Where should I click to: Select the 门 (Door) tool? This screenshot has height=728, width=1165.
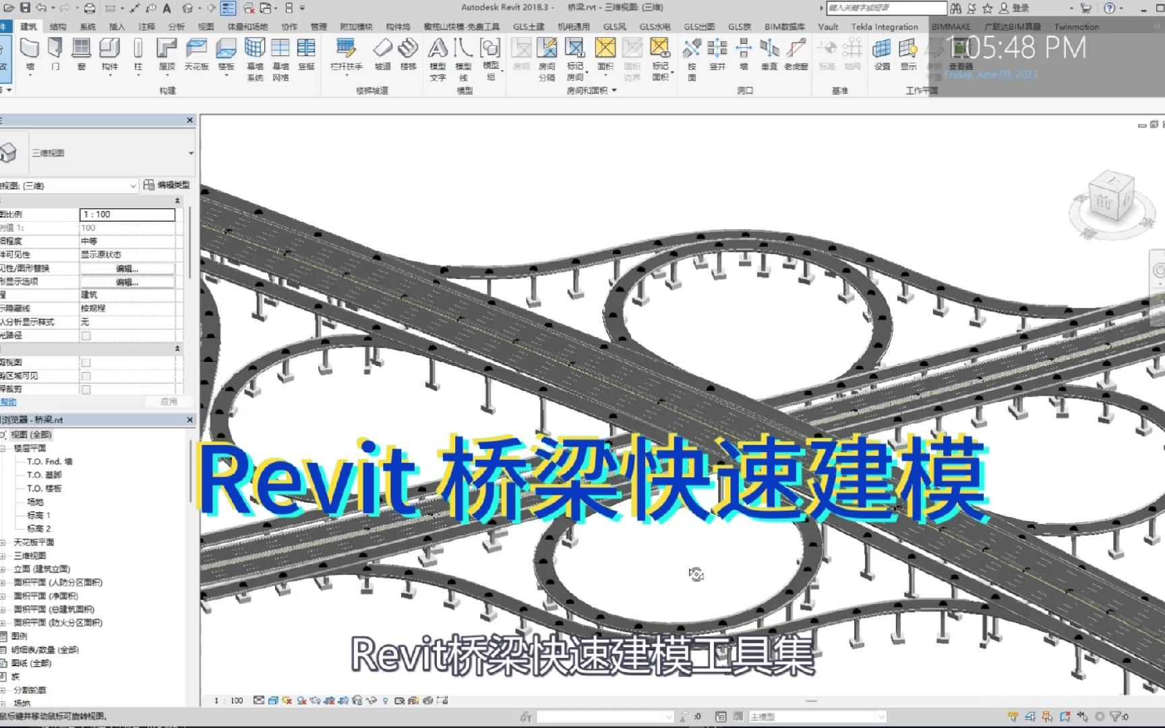pyautogui.click(x=55, y=54)
